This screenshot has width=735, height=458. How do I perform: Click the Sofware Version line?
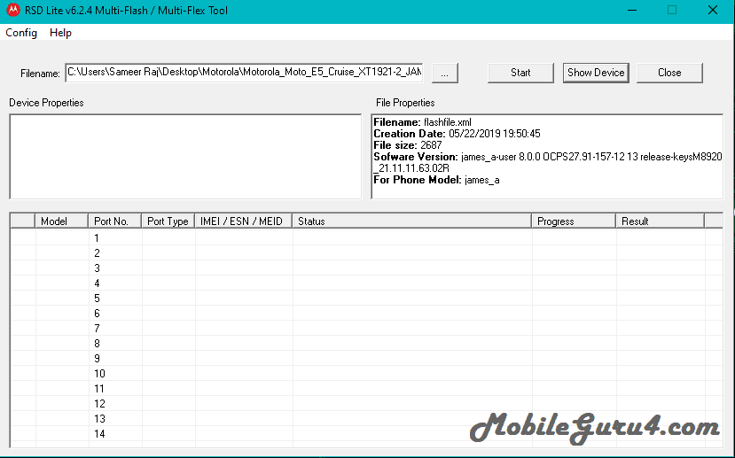(548, 162)
